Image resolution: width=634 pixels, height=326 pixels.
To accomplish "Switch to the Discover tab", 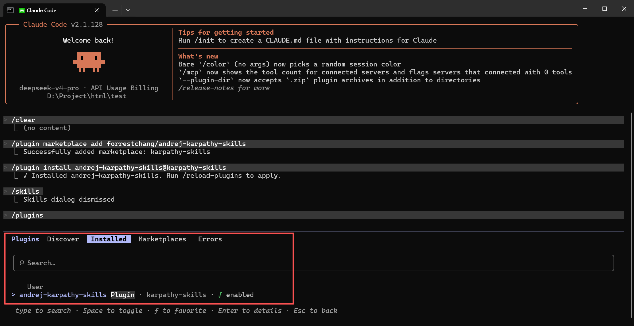I will click(63, 239).
